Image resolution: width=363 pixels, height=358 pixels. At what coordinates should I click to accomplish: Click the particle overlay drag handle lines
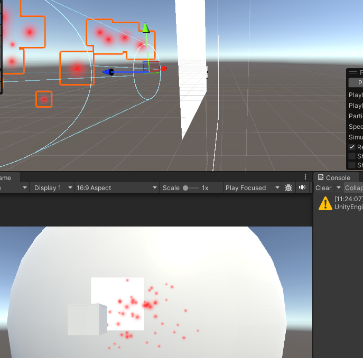click(x=353, y=72)
